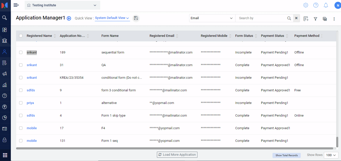The image size is (341, 161).
Task: Open add column table icon
Action: 306,19
